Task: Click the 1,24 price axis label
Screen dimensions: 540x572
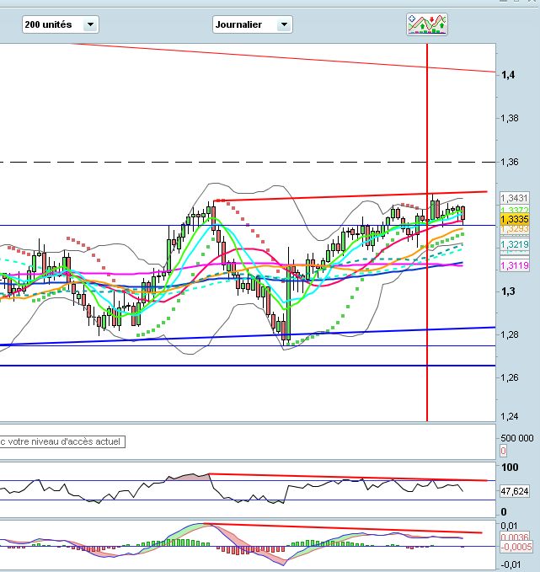Action: [510, 416]
